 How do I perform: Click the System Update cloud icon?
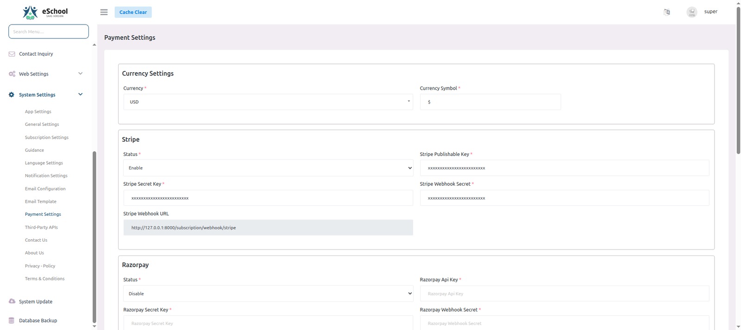coord(12,301)
